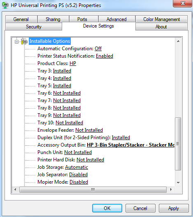Change Printer Hard Disk Not Installed setting
The width and height of the screenshot is (193, 217).
click(90, 160)
